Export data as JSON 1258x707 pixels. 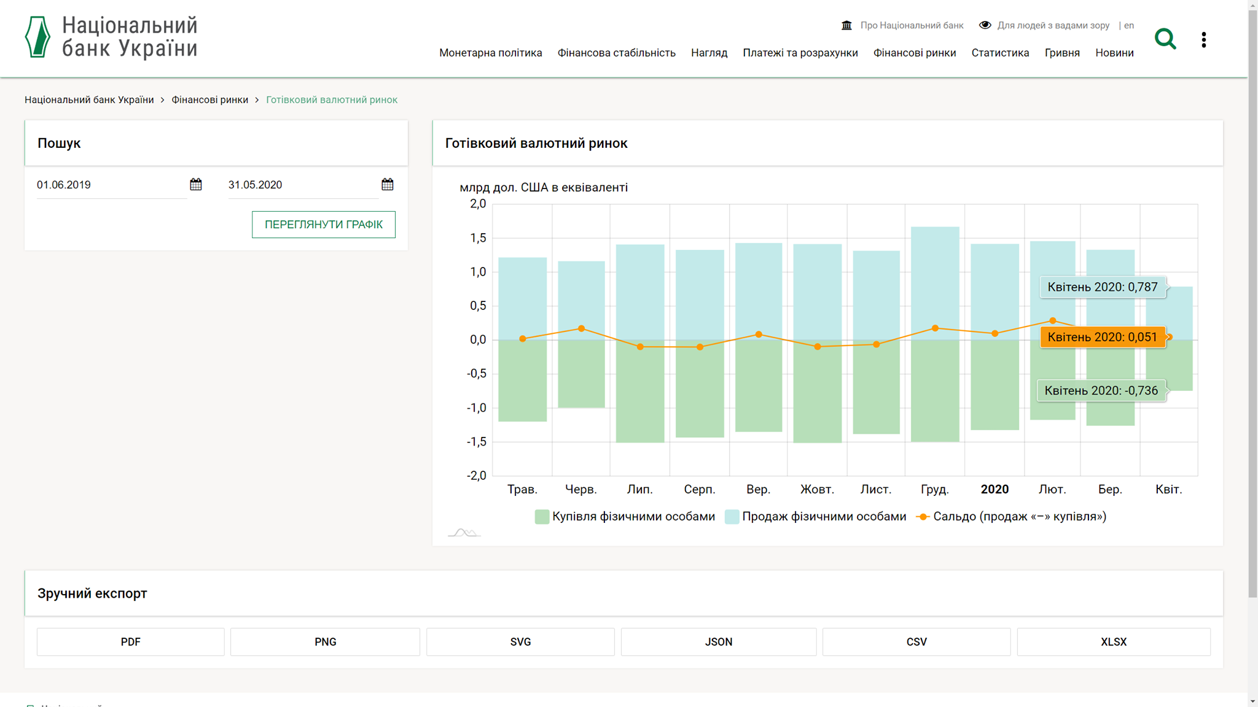click(719, 642)
